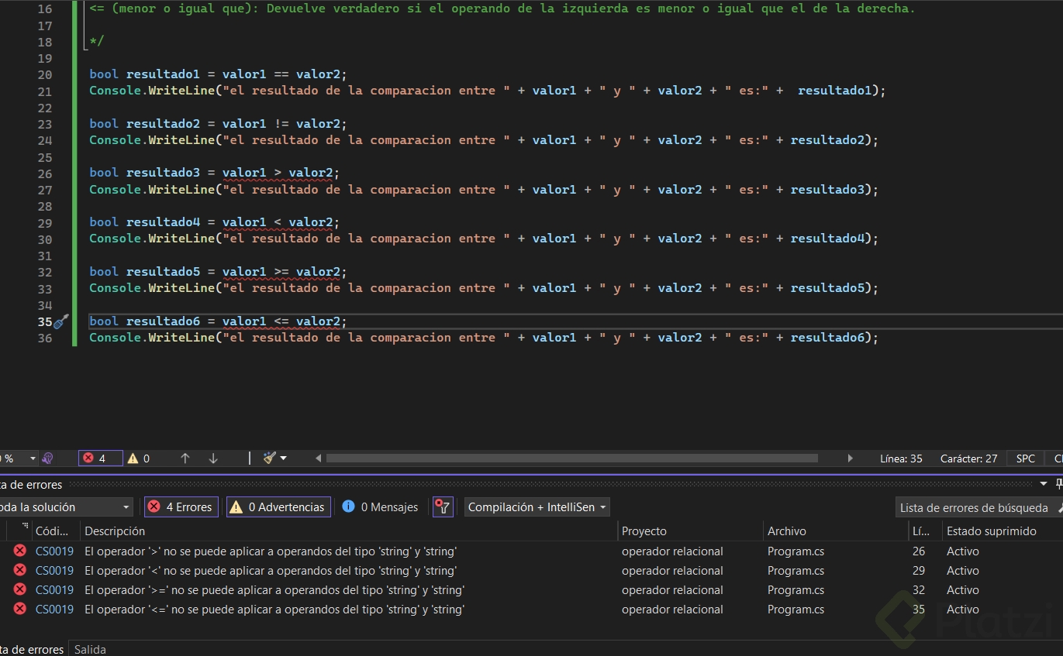Click the horizontal scrollbar in the editor

tap(571, 459)
